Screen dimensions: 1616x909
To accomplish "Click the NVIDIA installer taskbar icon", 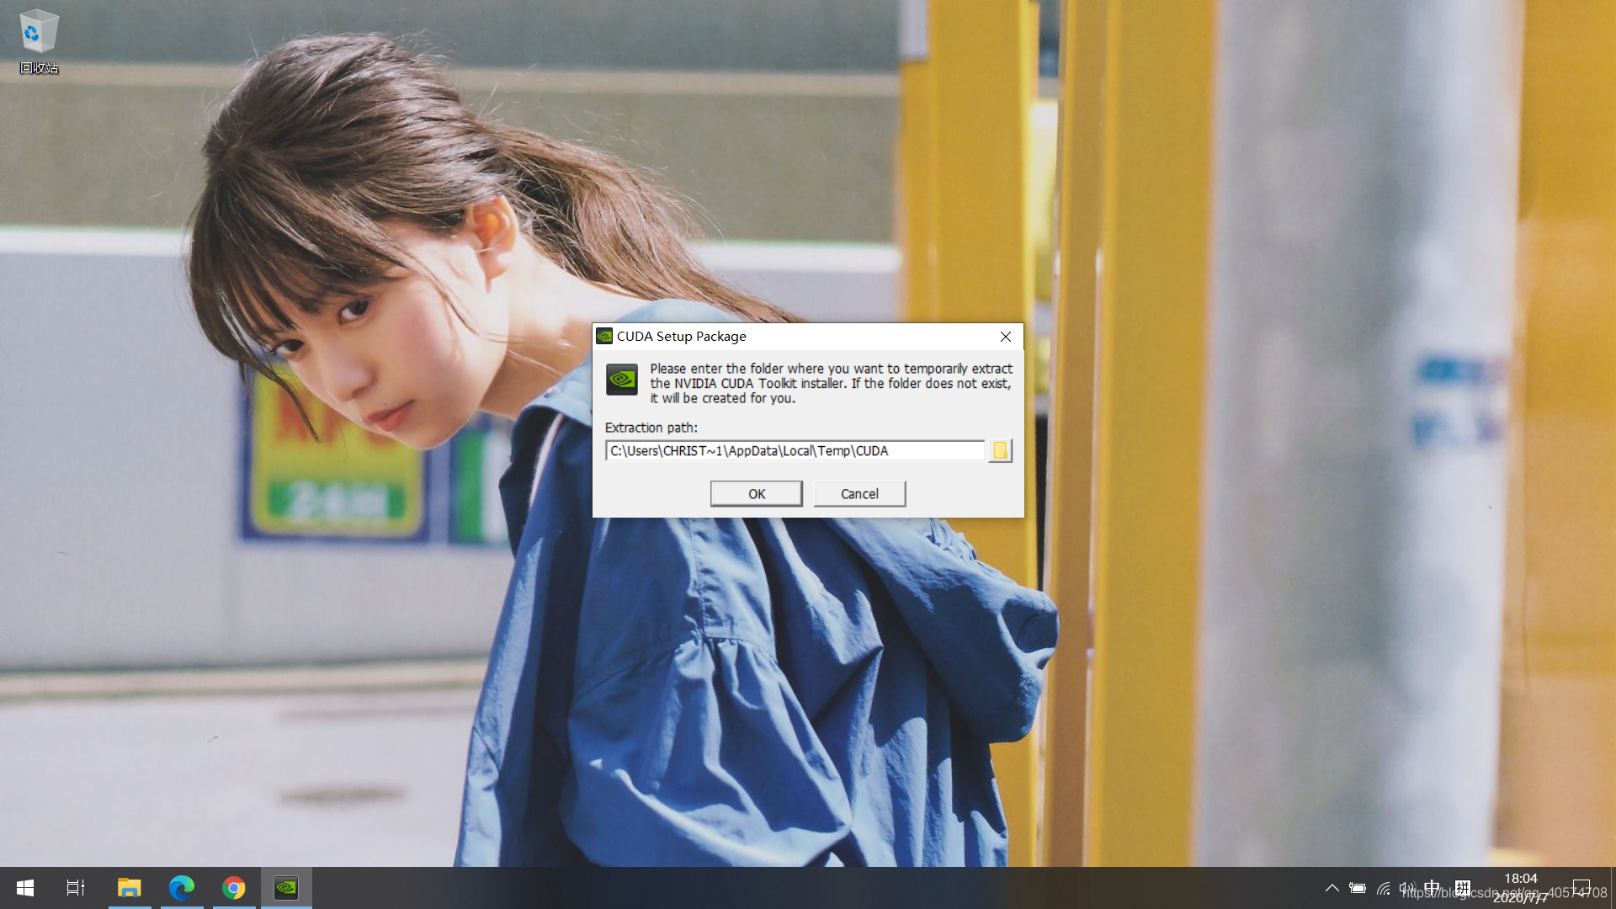I will 286,888.
